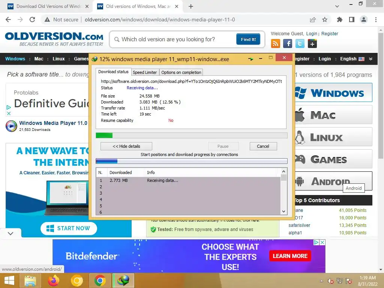Image resolution: width=384 pixels, height=288 pixels.
Task: Click the Find It! search button
Action: (x=248, y=39)
